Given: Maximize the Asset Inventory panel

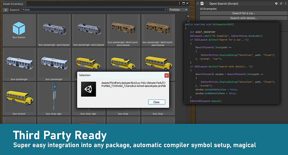Looking at the screenshot, I should (183, 3).
